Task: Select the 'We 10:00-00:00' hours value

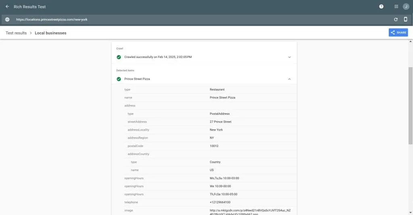Action: point(220,186)
